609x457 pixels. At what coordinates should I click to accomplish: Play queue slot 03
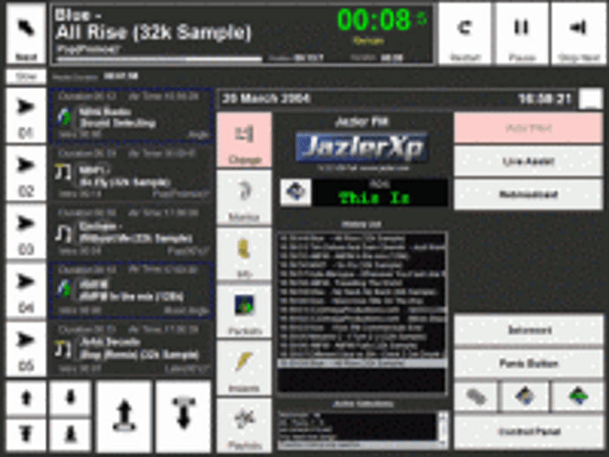tap(26, 231)
